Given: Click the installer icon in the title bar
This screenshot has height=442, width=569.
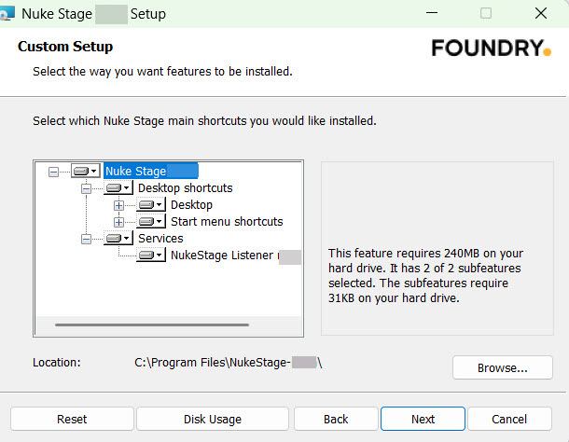Looking at the screenshot, I should tap(9, 14).
